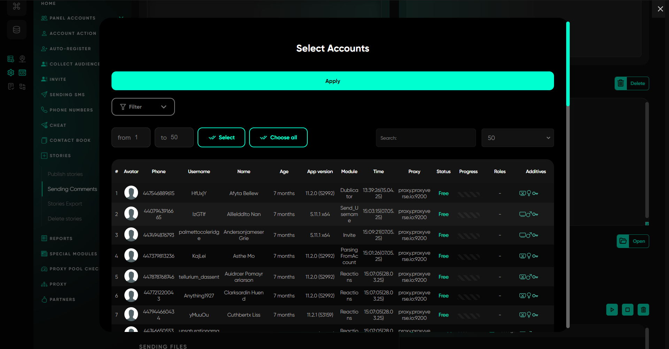Image resolution: width=669 pixels, height=349 pixels.
Task: Expand the Filter dropdown
Action: tap(143, 107)
